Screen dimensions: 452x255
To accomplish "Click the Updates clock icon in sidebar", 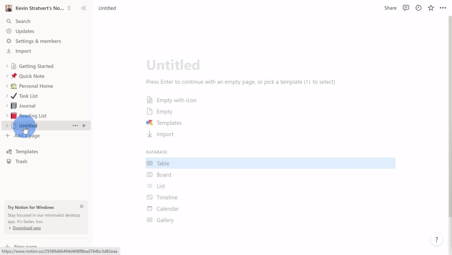I will 9,31.
